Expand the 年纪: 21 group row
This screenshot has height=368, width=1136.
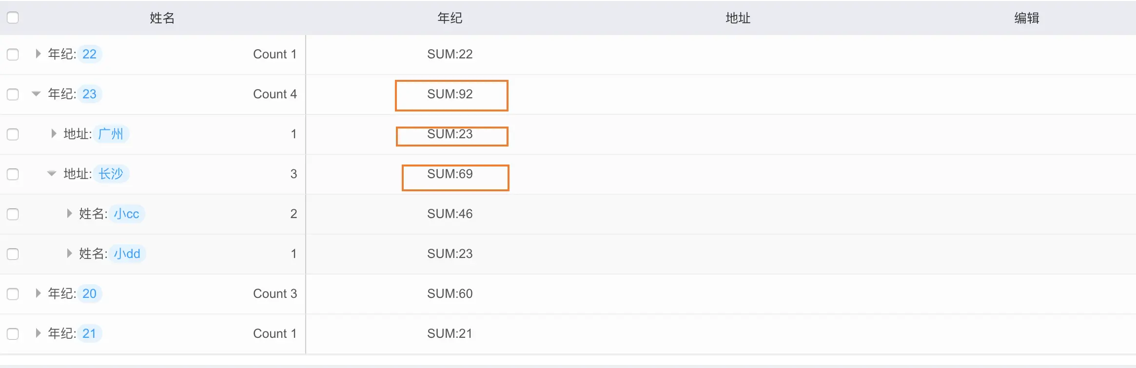tap(38, 333)
